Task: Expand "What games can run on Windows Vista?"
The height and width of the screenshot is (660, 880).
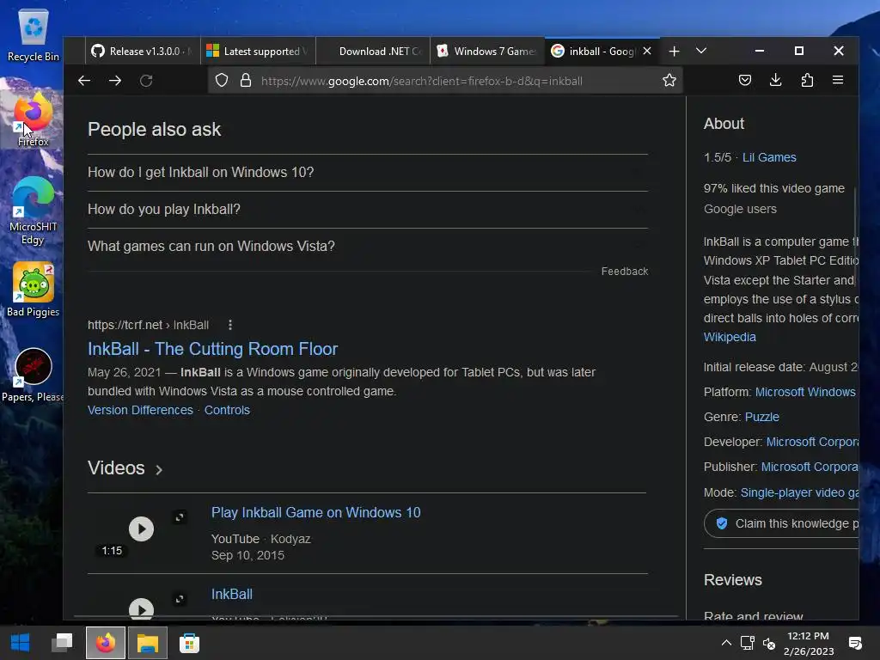Action: [368, 247]
